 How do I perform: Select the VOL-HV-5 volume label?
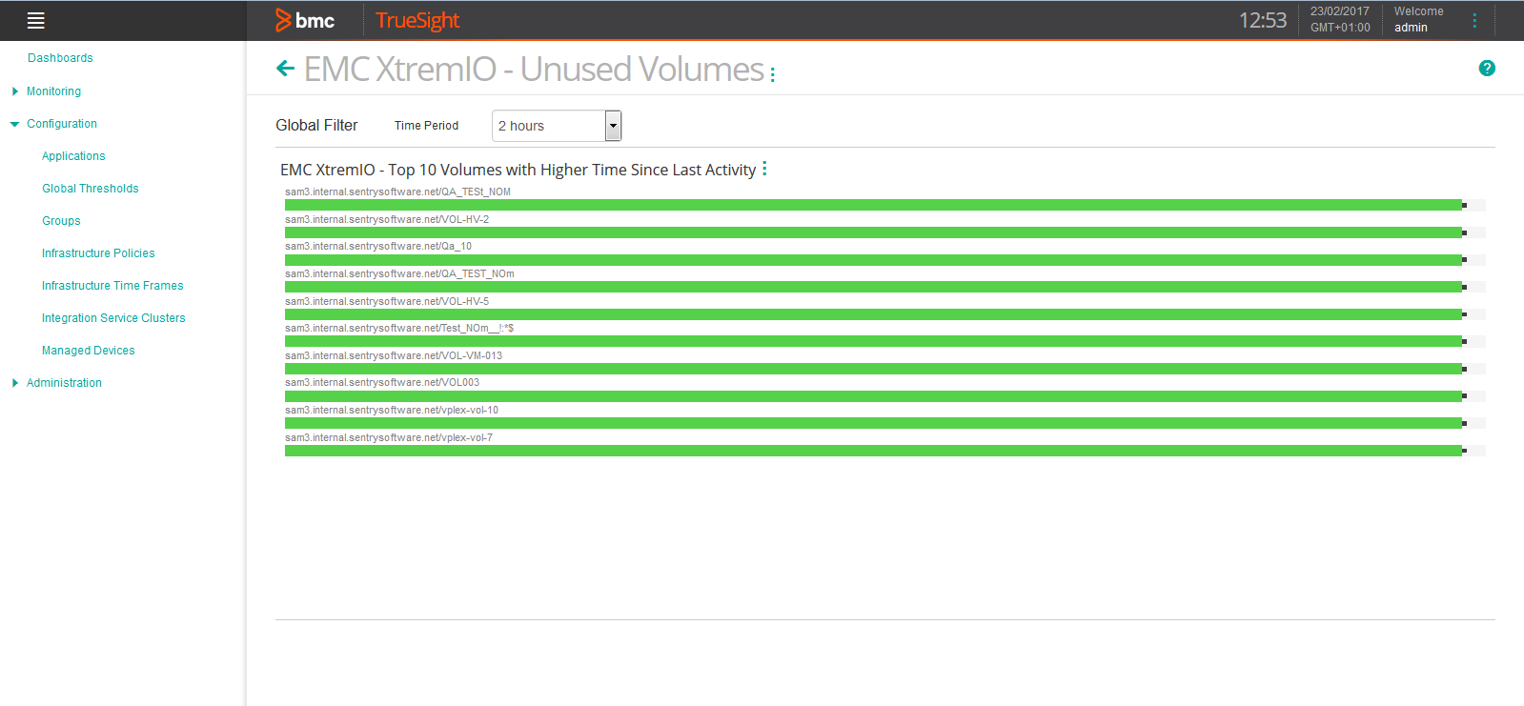point(387,301)
